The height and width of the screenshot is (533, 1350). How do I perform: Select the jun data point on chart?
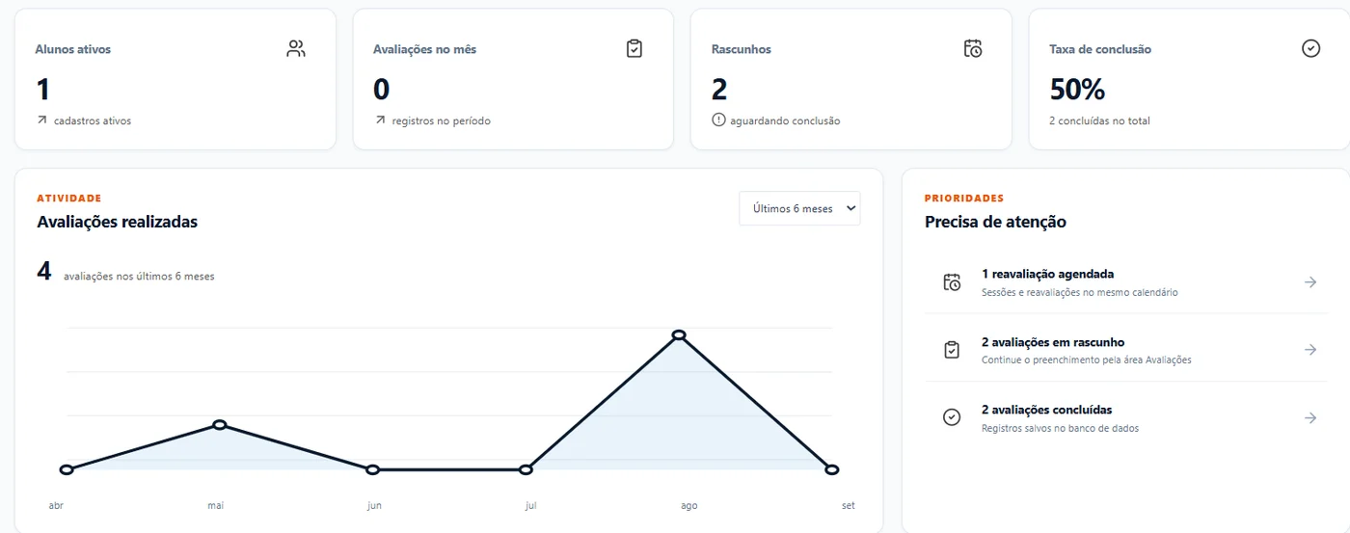pyautogui.click(x=373, y=469)
